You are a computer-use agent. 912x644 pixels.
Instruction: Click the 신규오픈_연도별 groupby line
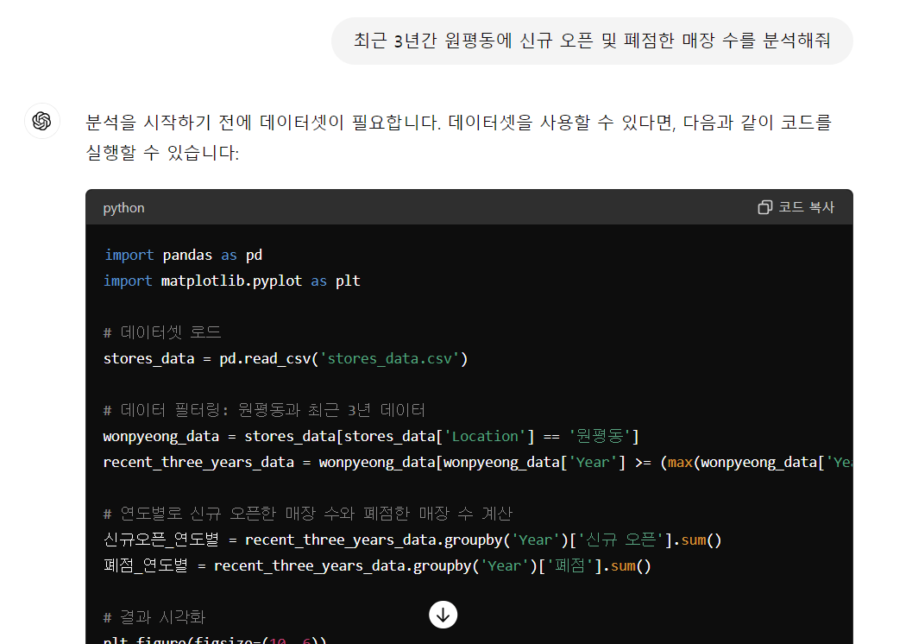coord(412,540)
